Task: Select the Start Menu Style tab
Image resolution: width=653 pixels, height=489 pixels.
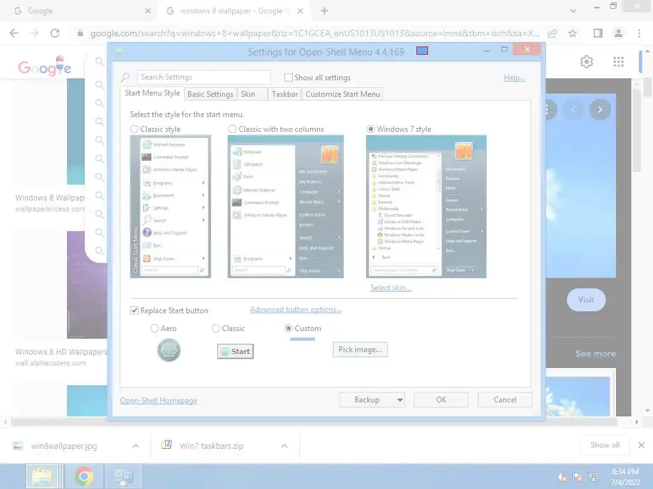Action: (x=152, y=93)
